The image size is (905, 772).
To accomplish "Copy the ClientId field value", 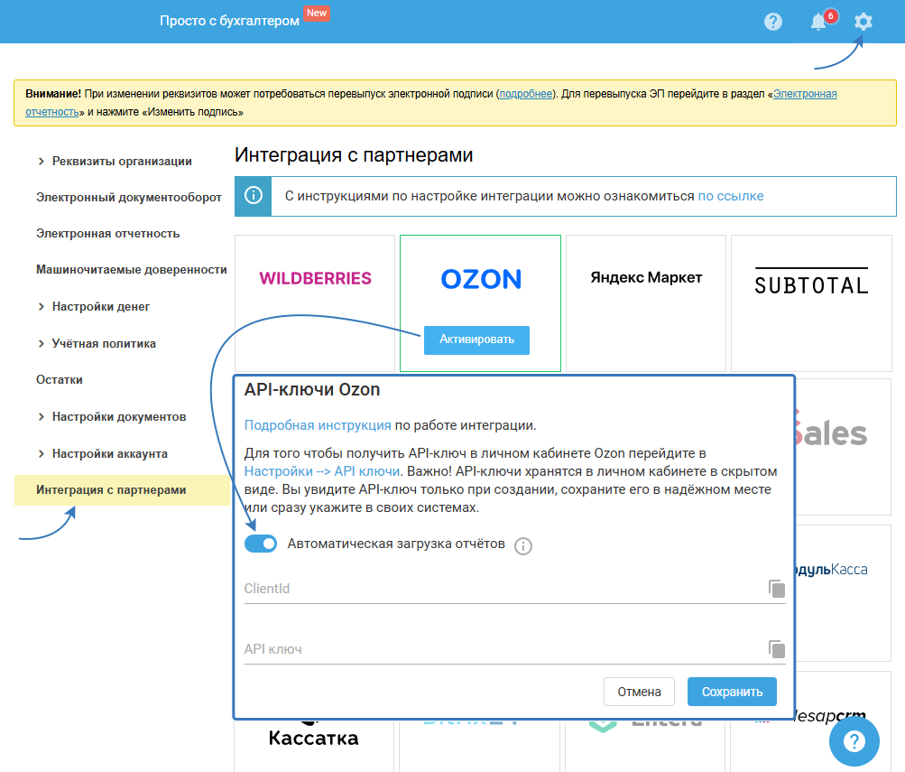I will [777, 589].
